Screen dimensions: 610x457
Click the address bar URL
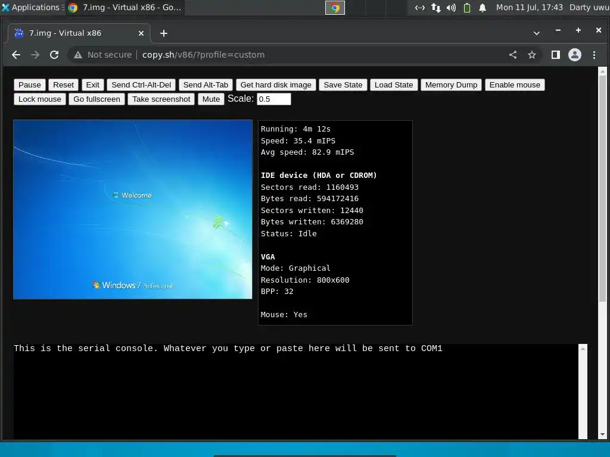coord(204,55)
